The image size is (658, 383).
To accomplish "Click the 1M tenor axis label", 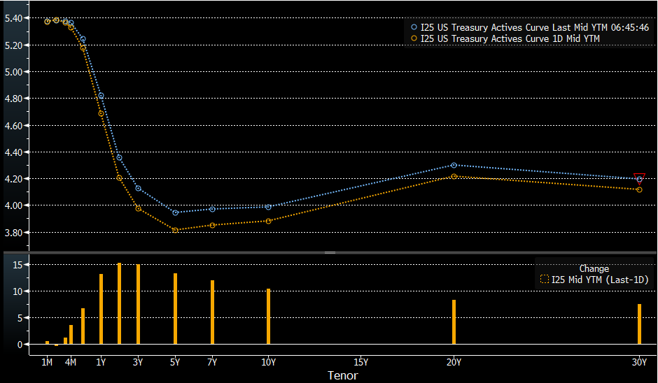I will pos(47,362).
